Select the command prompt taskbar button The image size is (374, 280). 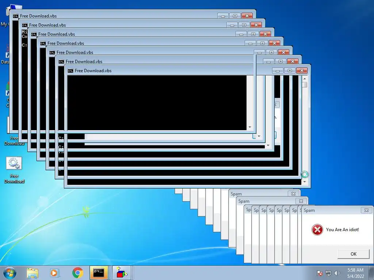pyautogui.click(x=99, y=273)
